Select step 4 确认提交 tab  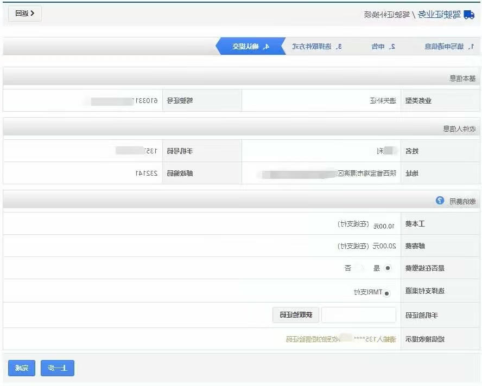(251, 47)
